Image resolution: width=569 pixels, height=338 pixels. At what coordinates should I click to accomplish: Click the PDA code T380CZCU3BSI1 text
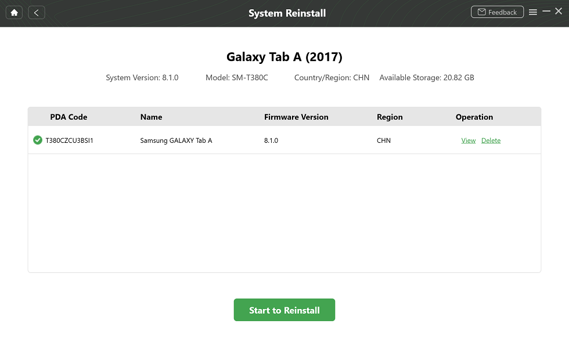point(71,140)
